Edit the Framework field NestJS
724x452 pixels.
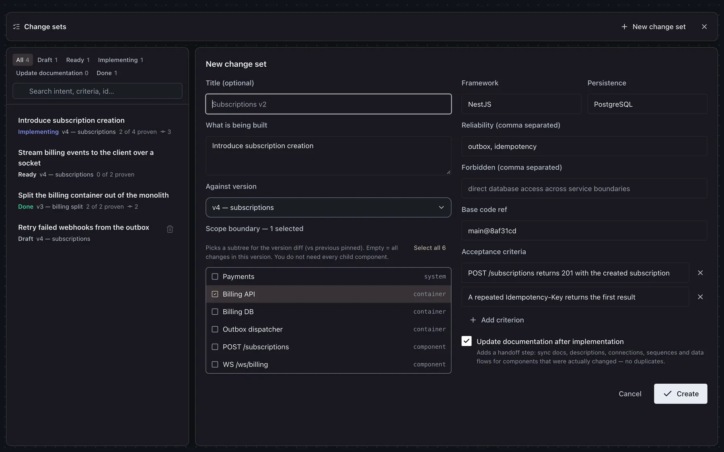(x=521, y=104)
